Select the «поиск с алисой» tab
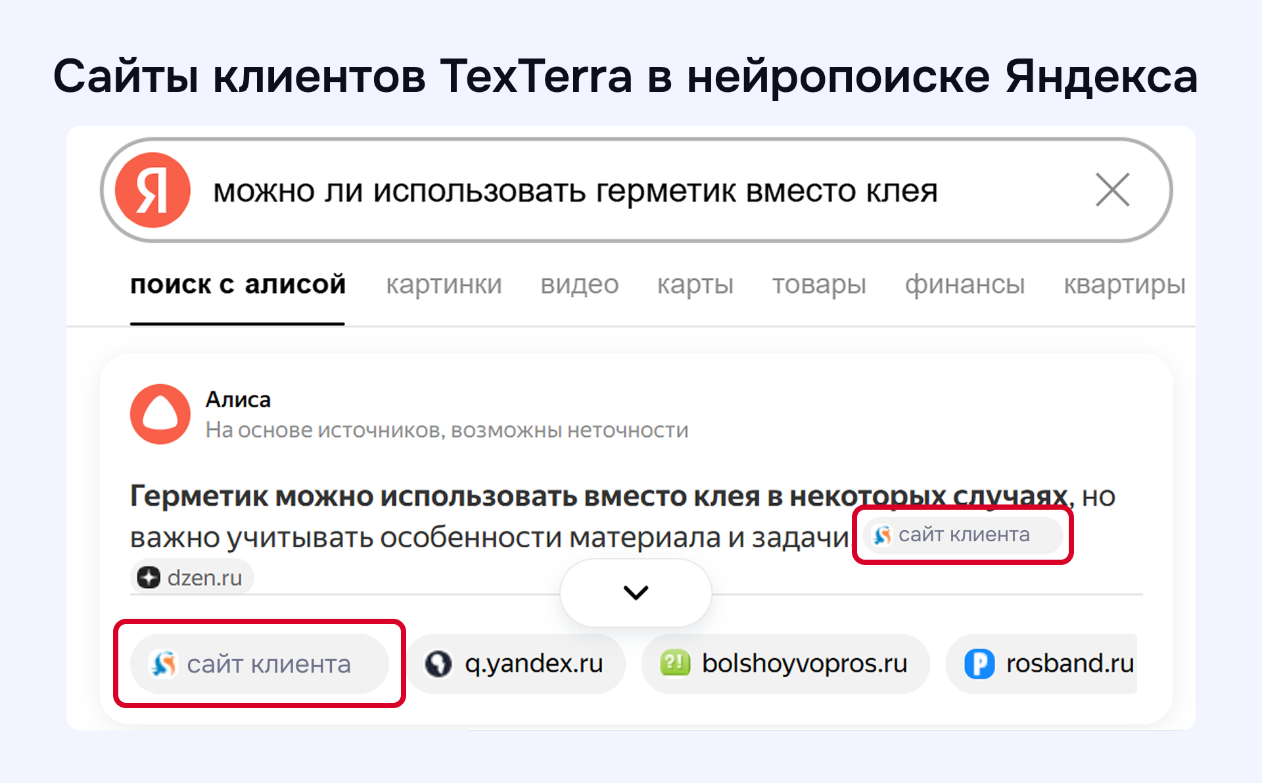Viewport: 1262px width, 783px height. coord(237,284)
